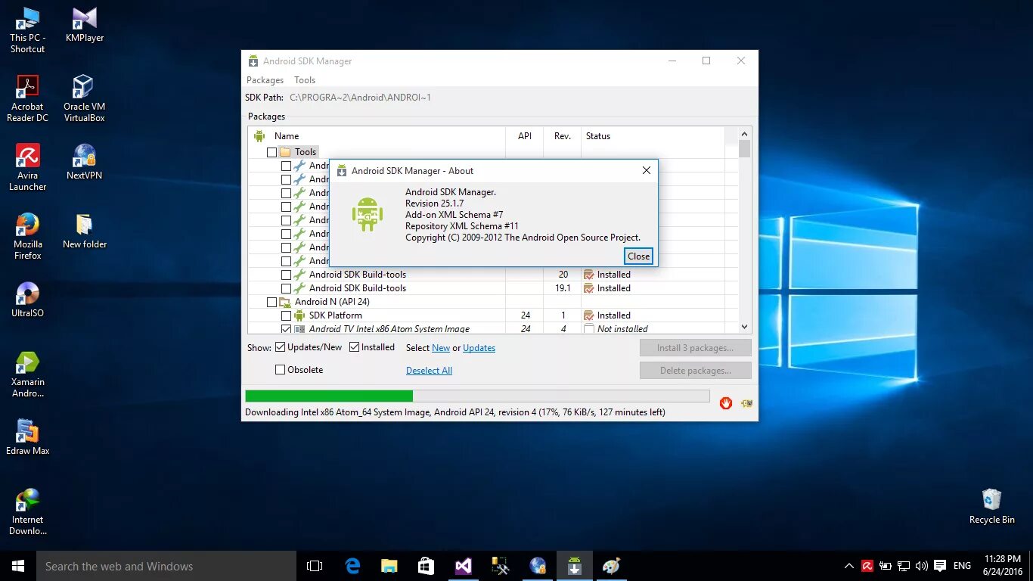Click the Avira tray icon
Screen dimensions: 1033x581
867,566
